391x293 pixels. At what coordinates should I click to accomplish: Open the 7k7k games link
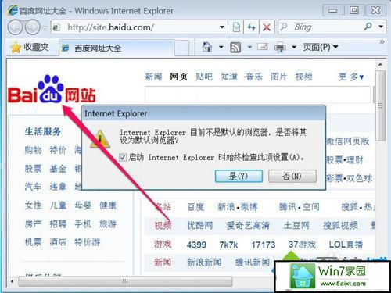pos(228,245)
